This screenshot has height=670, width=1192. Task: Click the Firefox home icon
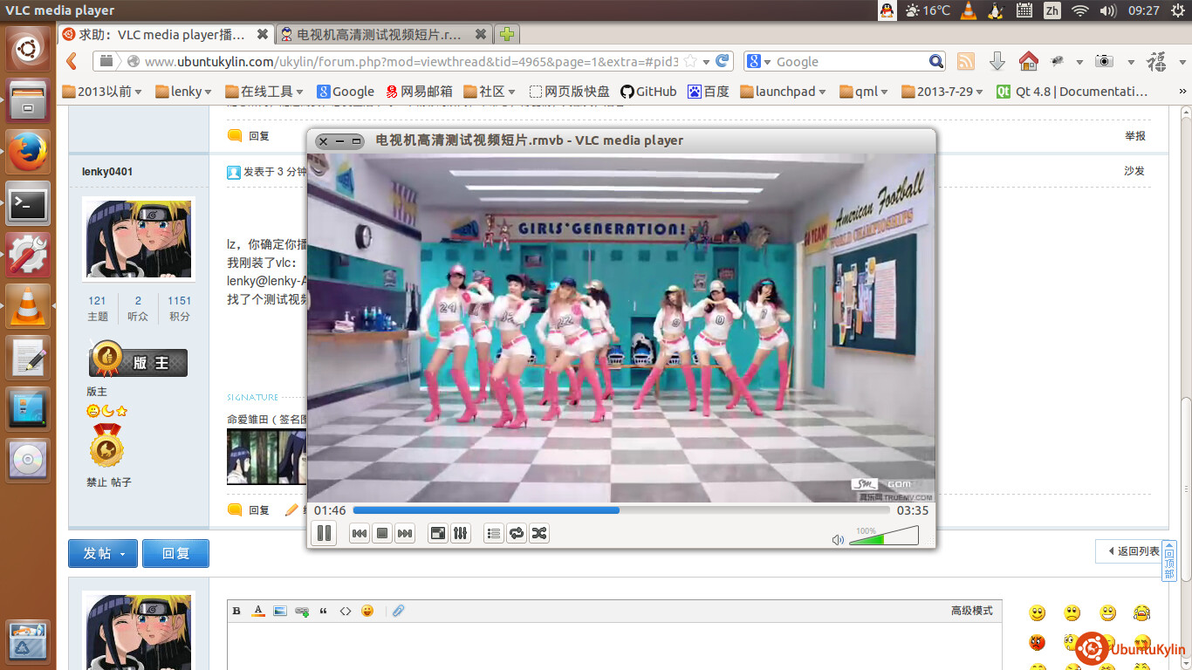click(1029, 61)
